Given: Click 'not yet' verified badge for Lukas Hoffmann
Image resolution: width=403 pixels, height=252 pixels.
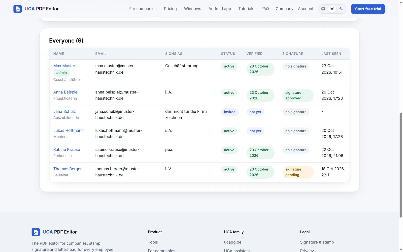Looking at the screenshot, I should point(255,131).
